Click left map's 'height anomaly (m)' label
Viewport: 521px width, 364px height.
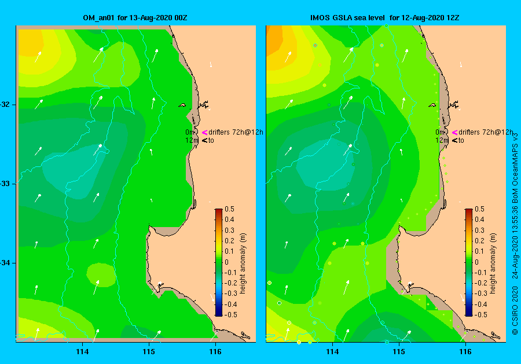(243, 263)
